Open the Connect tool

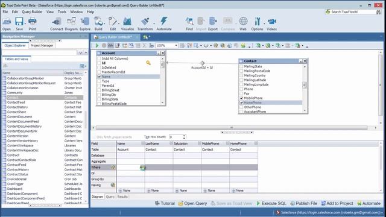pos(56,24)
